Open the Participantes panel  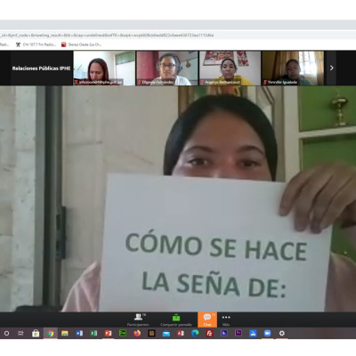point(138,320)
